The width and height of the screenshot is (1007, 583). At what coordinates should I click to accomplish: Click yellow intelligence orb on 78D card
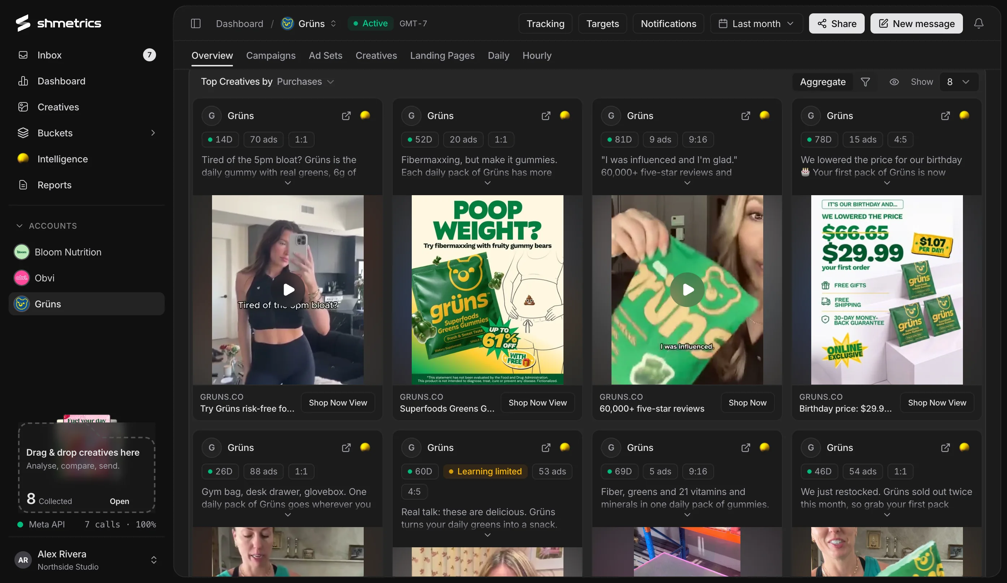click(964, 115)
